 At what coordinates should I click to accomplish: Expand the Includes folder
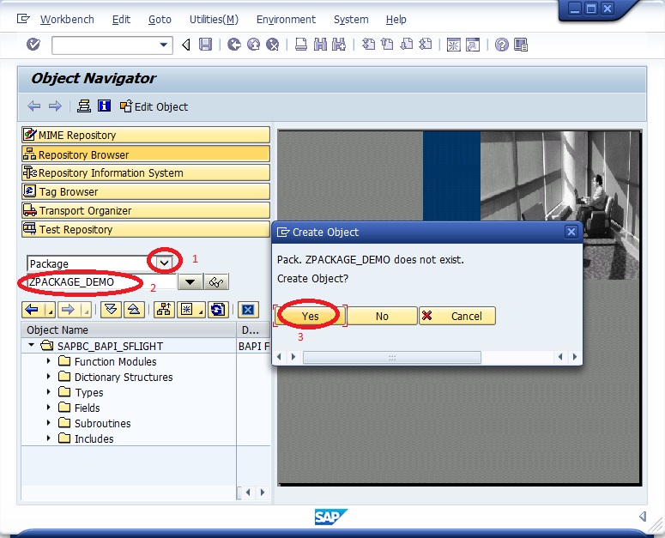tap(48, 438)
